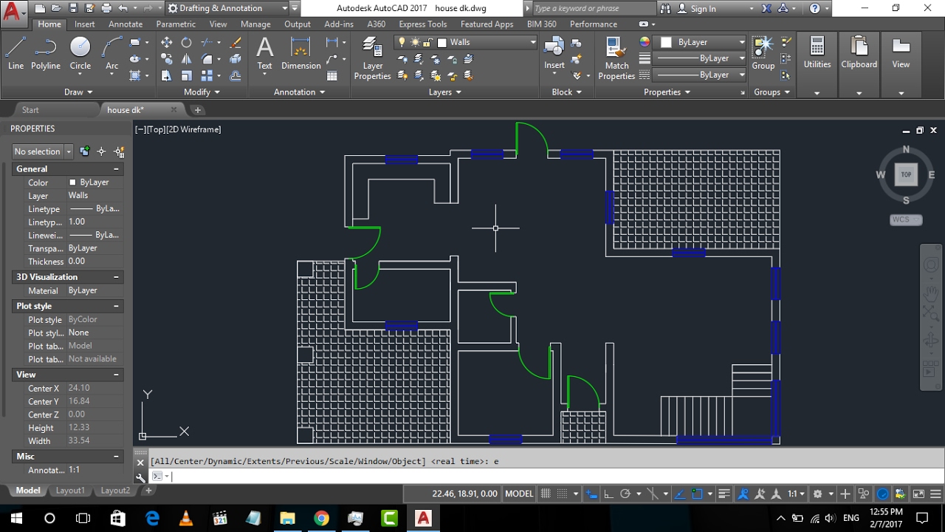945x532 pixels.
Task: Select the Dimension tool
Action: (x=300, y=53)
